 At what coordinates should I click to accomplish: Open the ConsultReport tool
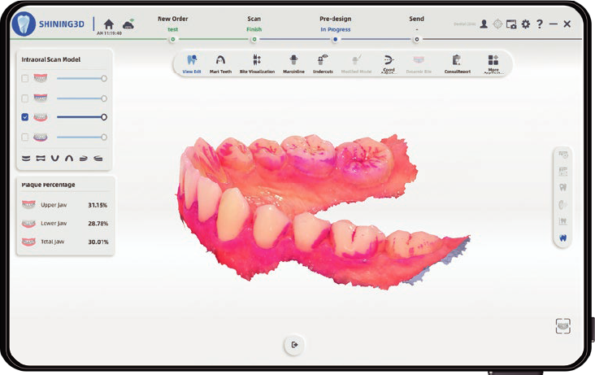pos(457,63)
